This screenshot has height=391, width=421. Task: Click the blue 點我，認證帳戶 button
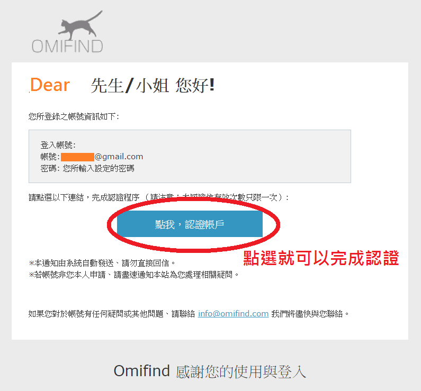tap(190, 224)
